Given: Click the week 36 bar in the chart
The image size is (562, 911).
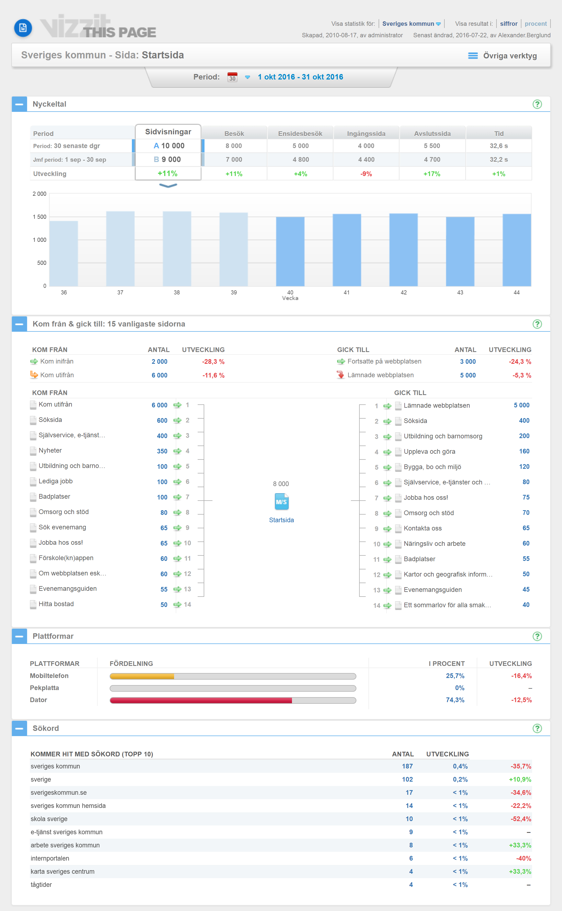Looking at the screenshot, I should pyautogui.click(x=64, y=254).
